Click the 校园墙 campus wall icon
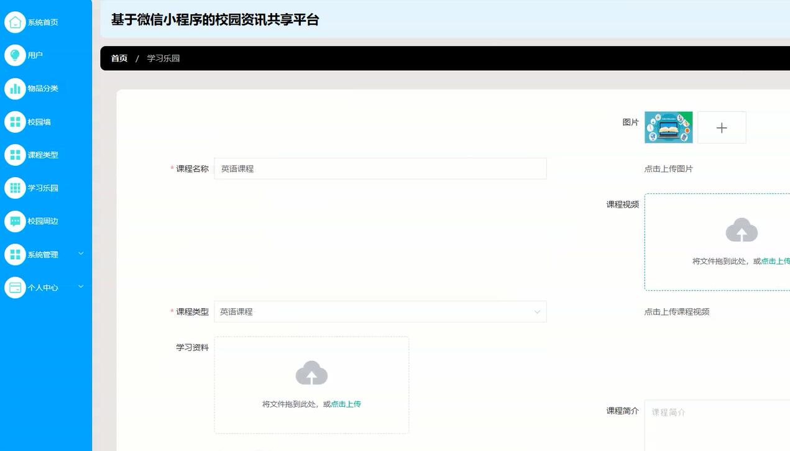This screenshot has width=790, height=451. [16, 122]
